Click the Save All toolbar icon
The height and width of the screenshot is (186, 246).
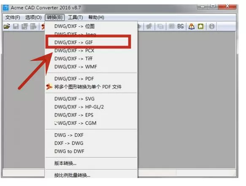click(x=24, y=26)
